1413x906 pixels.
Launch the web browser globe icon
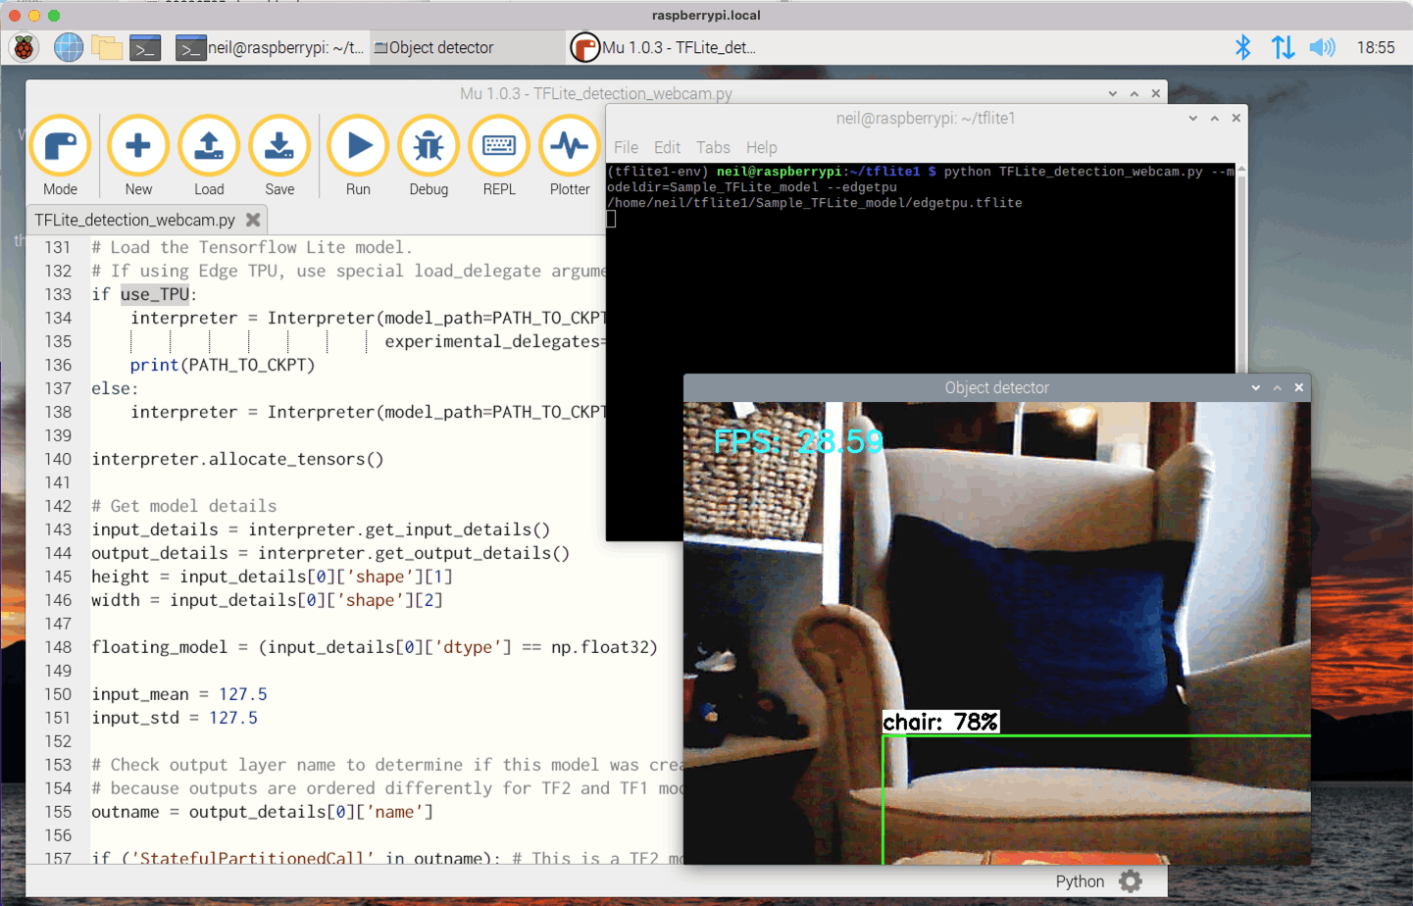[x=69, y=47]
